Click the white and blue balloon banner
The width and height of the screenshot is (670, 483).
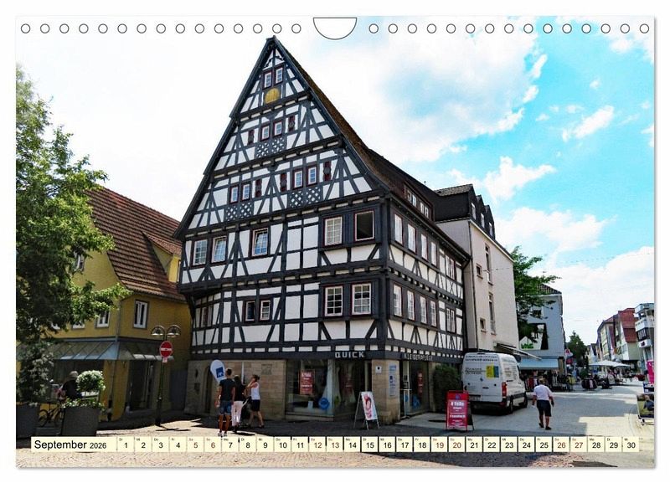[x=218, y=370]
